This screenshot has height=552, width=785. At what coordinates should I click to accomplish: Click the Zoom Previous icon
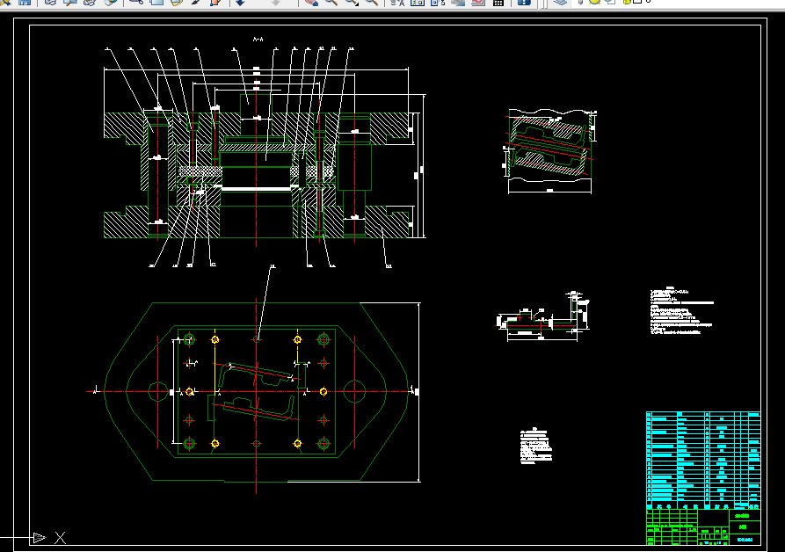(x=372, y=2)
